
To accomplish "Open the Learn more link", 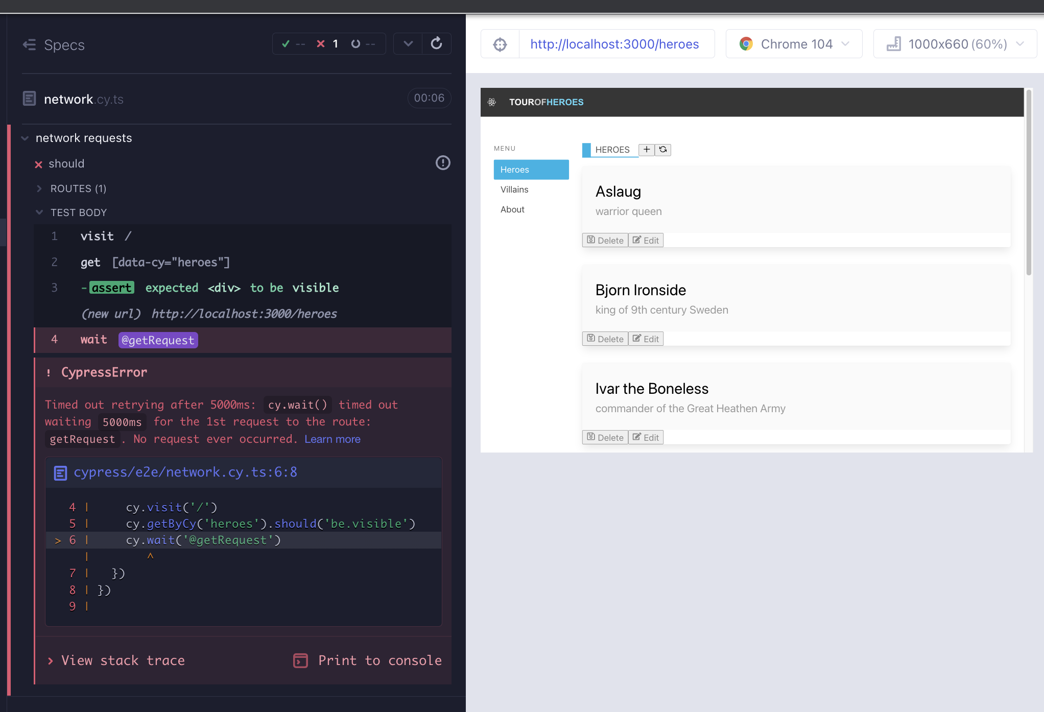I will pos(333,439).
